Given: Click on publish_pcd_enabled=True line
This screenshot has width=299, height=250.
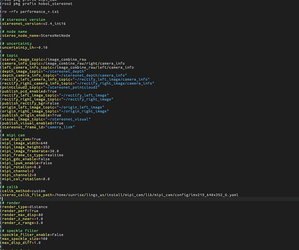Looking at the screenshot, I should [x=29, y=91].
